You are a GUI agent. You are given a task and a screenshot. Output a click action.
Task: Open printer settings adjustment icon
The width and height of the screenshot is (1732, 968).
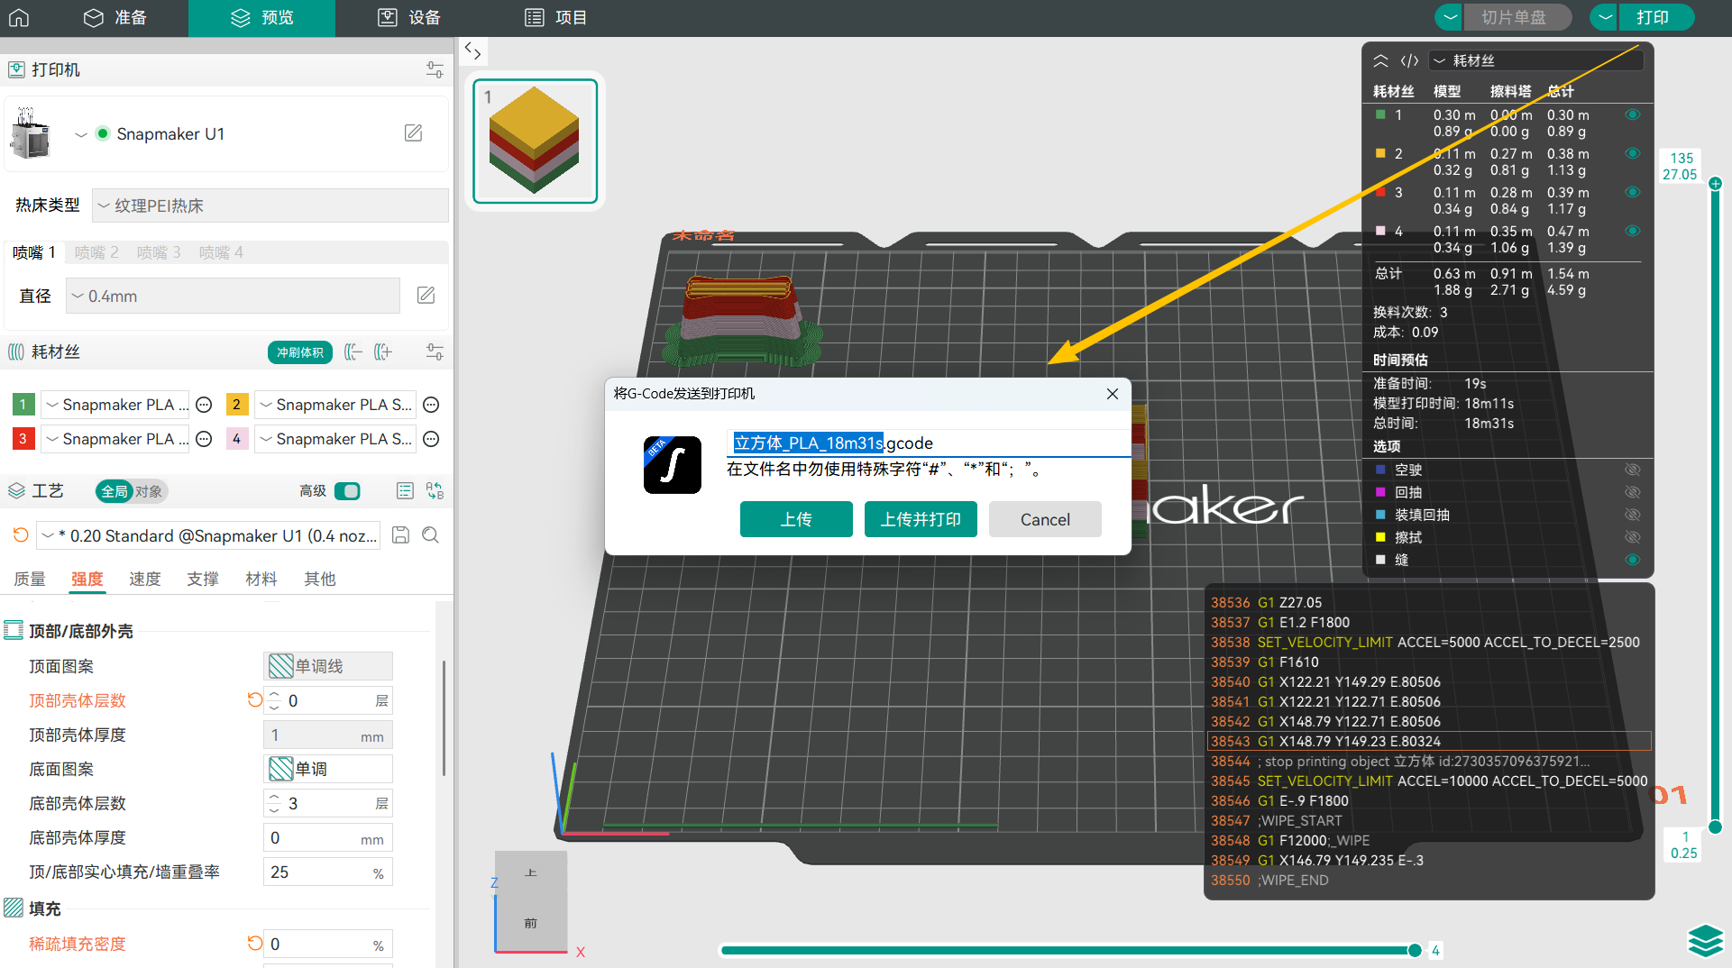tap(435, 69)
